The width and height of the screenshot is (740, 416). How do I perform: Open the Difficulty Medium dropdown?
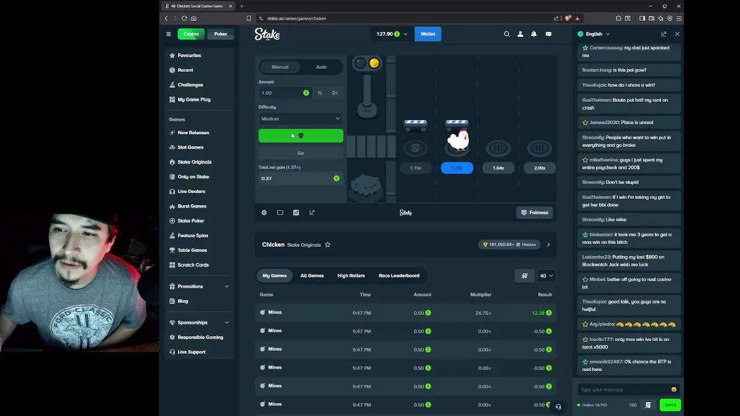[x=301, y=119]
